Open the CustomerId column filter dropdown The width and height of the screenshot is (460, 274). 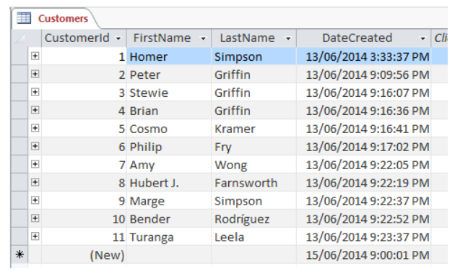pyautogui.click(x=118, y=38)
